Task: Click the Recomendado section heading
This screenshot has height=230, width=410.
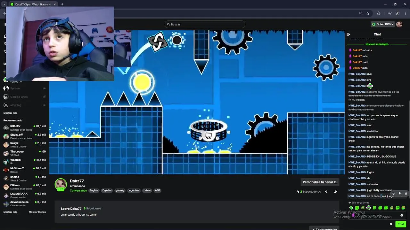Action: coord(13,120)
